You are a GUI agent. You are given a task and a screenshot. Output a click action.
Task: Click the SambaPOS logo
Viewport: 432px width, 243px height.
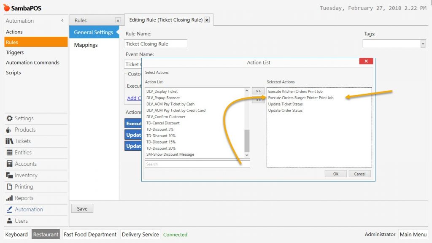coord(22,8)
